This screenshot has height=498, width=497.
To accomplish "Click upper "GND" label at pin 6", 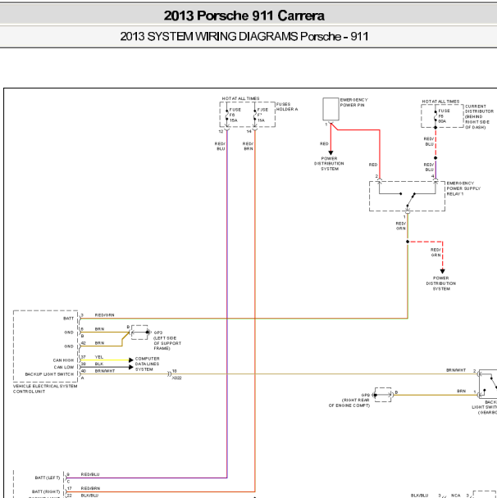I will pyautogui.click(x=69, y=333).
